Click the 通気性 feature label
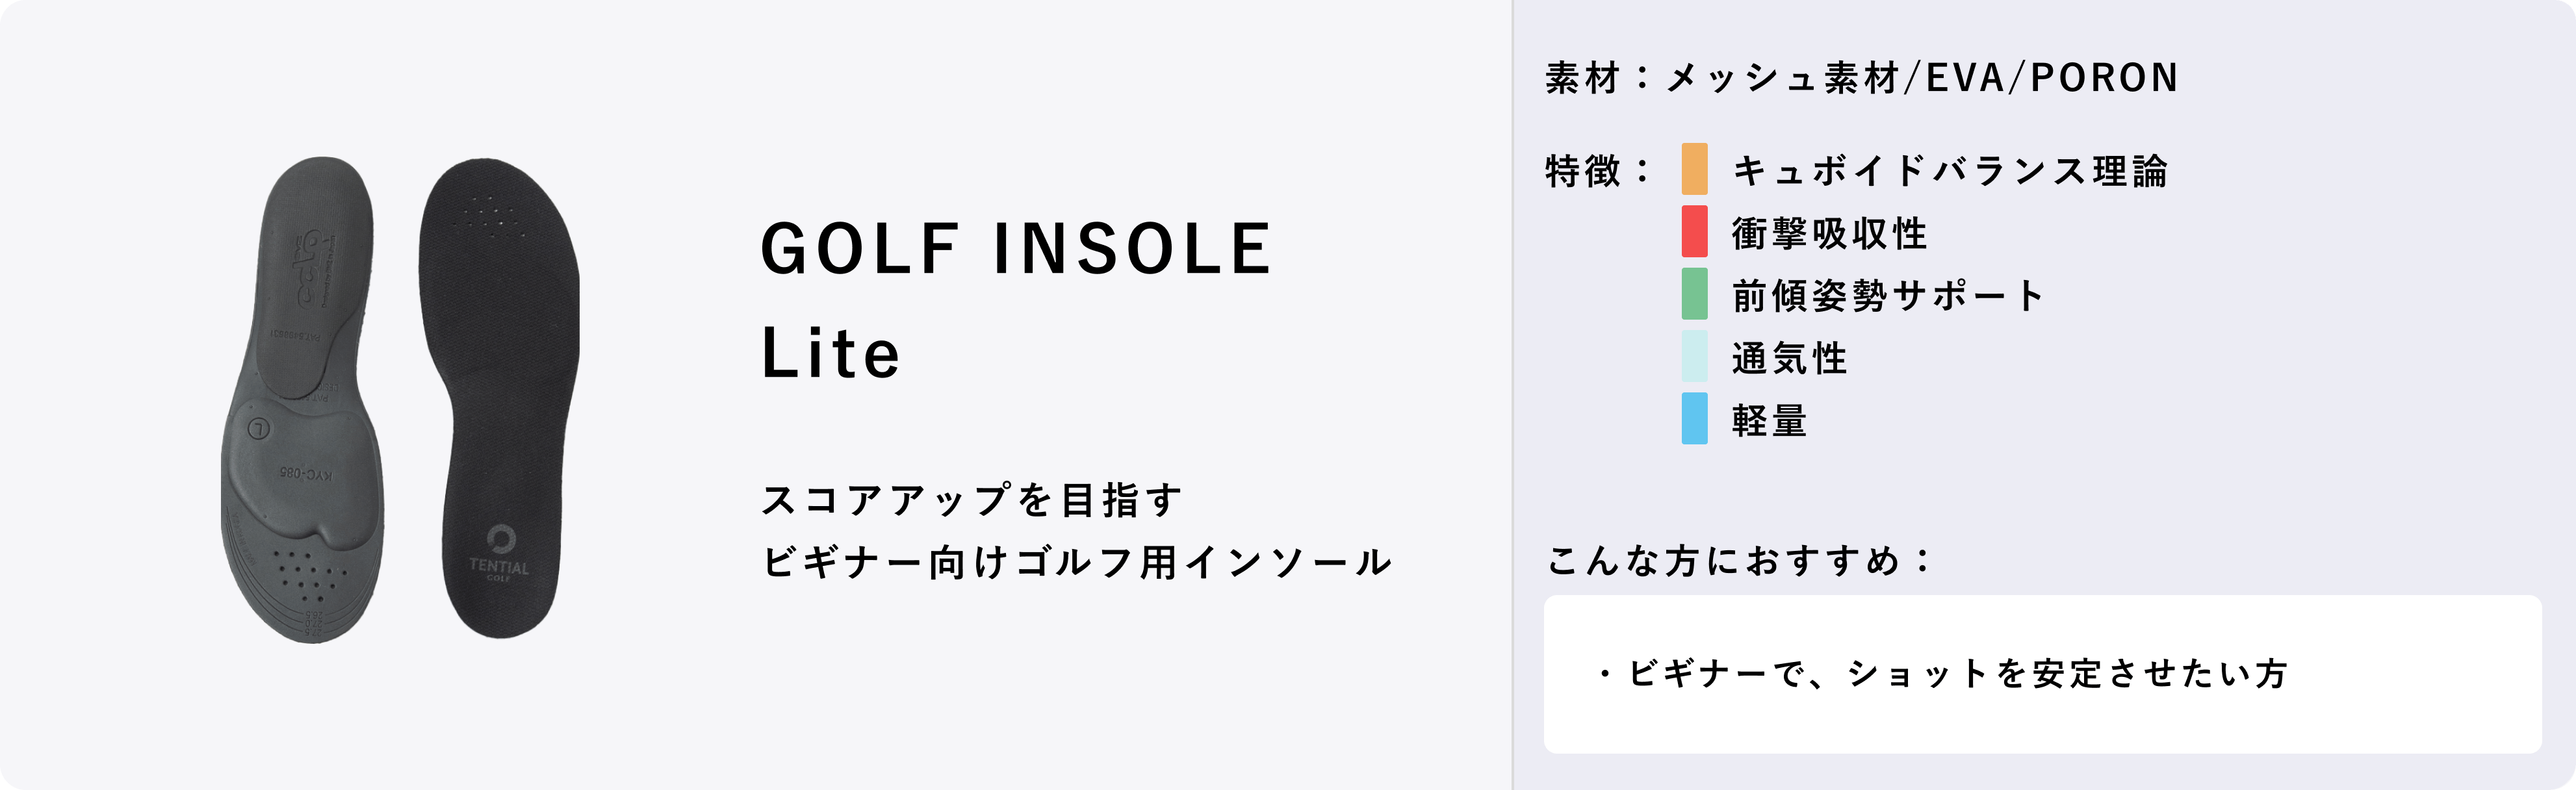The image size is (2576, 790). [x=1790, y=358]
